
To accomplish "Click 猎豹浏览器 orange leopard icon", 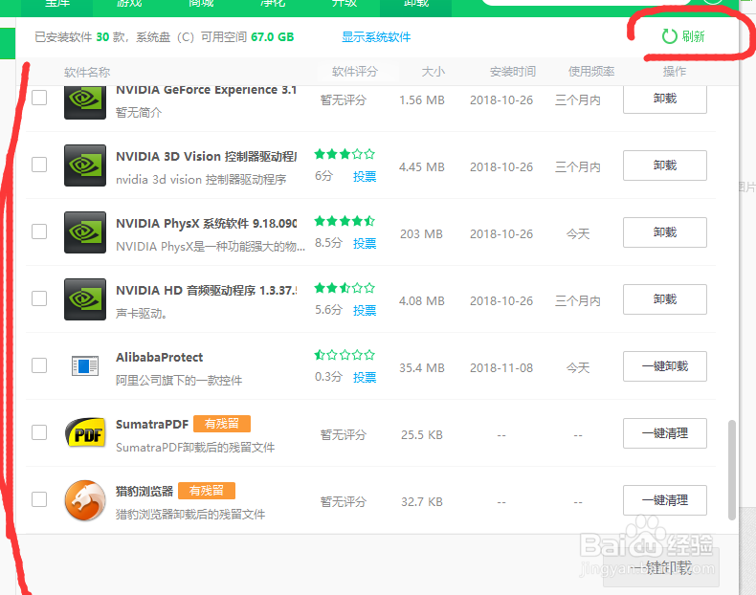I will [85, 500].
